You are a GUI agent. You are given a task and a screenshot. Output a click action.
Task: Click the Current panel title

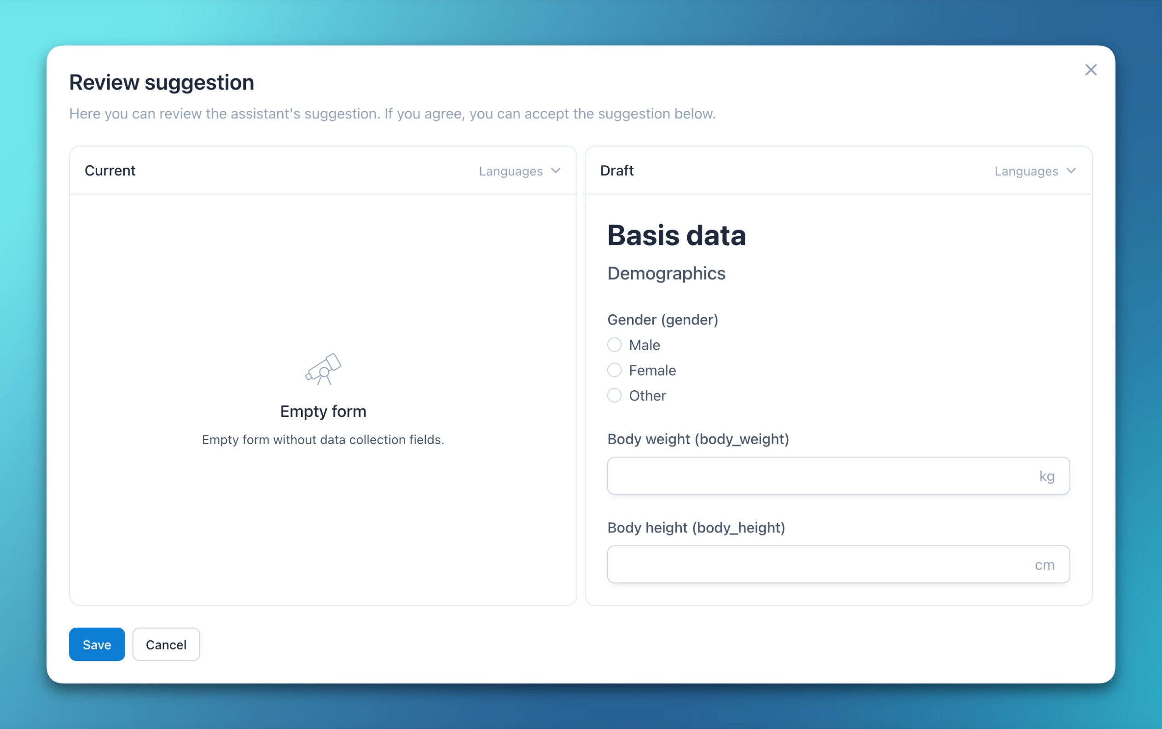[110, 171]
